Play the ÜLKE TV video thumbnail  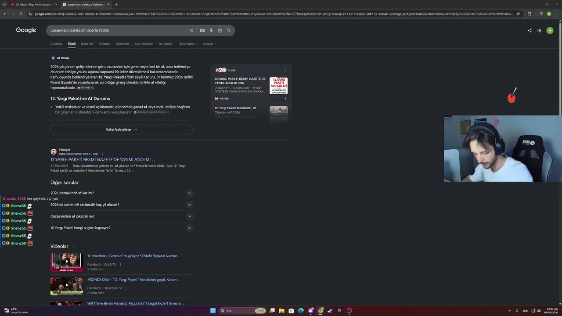tap(67, 262)
